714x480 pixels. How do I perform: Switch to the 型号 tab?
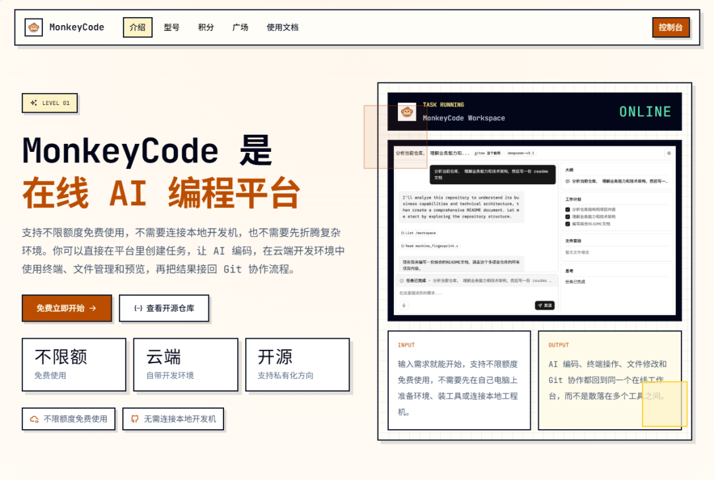(x=171, y=27)
